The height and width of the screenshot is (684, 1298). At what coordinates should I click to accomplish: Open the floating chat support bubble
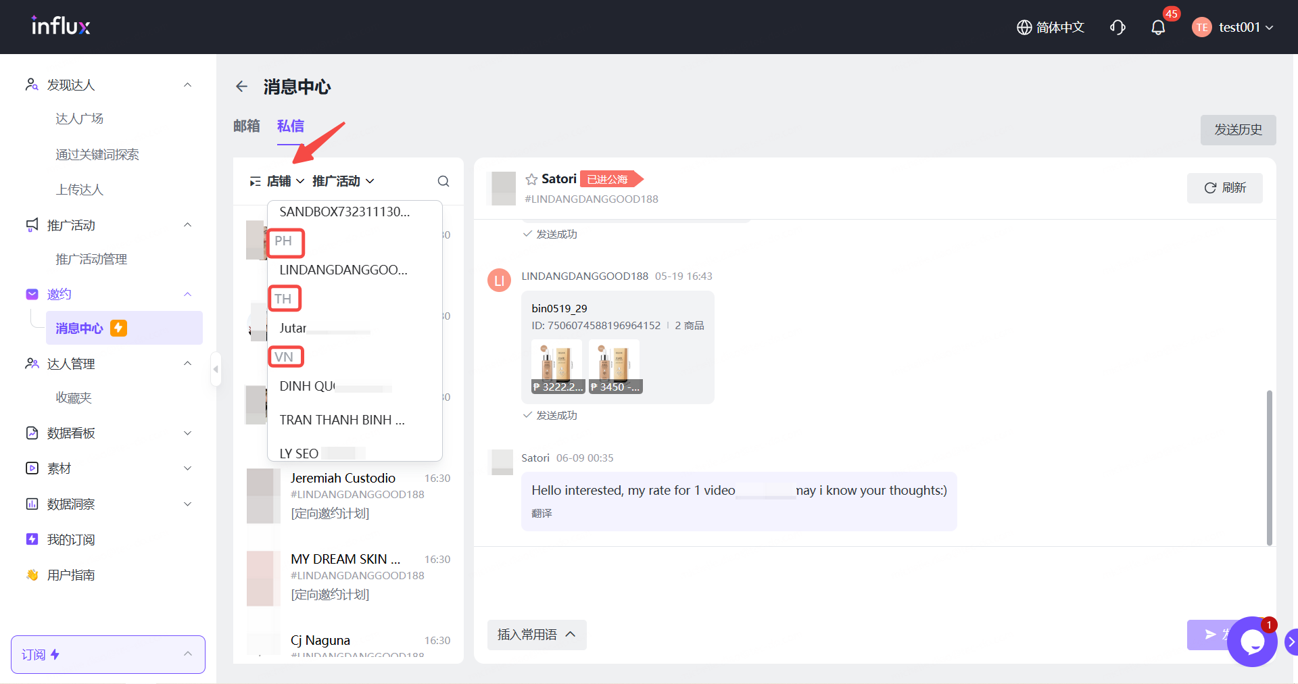point(1251,642)
